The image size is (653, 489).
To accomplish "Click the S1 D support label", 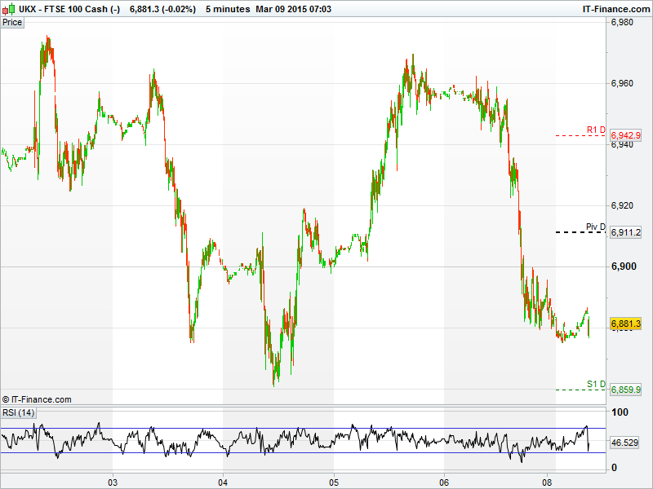I will pos(596,385).
